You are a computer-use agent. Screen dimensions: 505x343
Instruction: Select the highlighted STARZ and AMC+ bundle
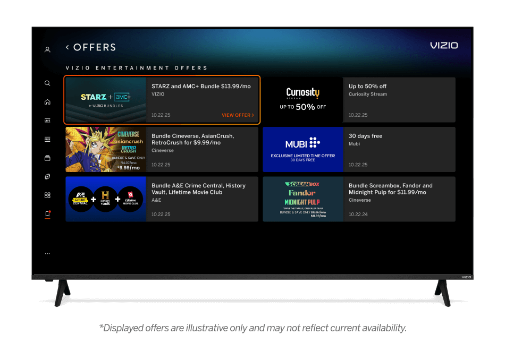(x=162, y=99)
